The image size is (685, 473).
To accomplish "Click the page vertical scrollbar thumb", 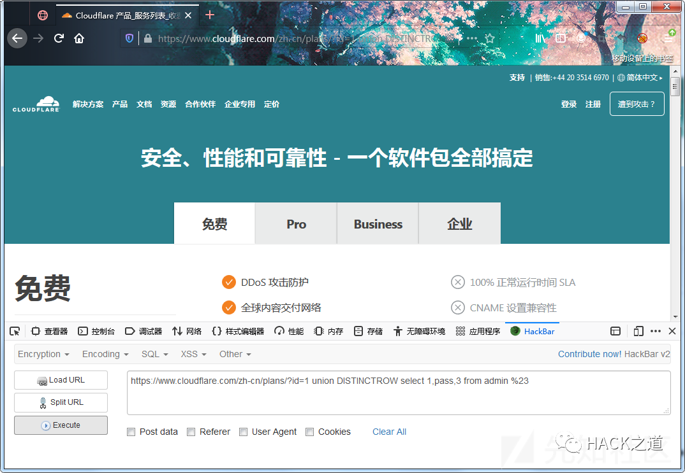I will [x=675, y=86].
